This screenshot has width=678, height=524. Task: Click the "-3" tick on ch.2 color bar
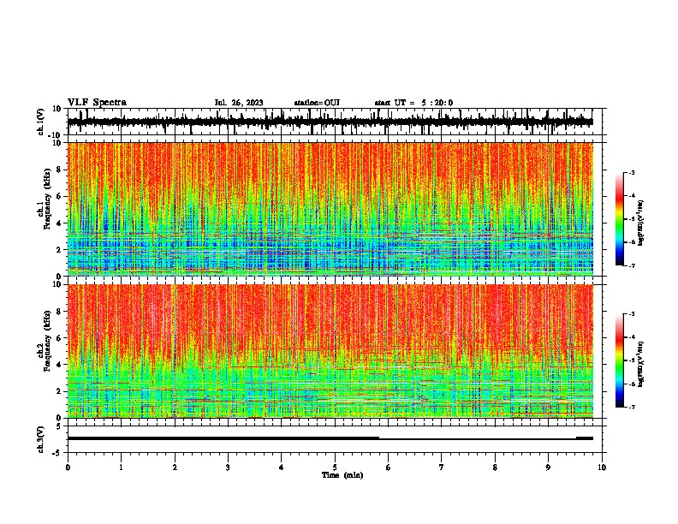[632, 314]
